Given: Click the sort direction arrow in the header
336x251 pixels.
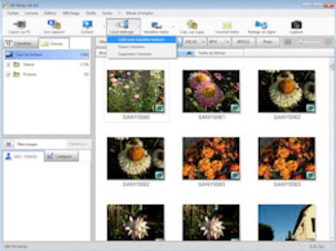Looking at the screenshot, I should point(189,53).
